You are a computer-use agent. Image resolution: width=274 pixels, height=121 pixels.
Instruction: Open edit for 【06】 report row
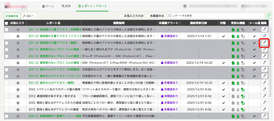click(x=264, y=103)
